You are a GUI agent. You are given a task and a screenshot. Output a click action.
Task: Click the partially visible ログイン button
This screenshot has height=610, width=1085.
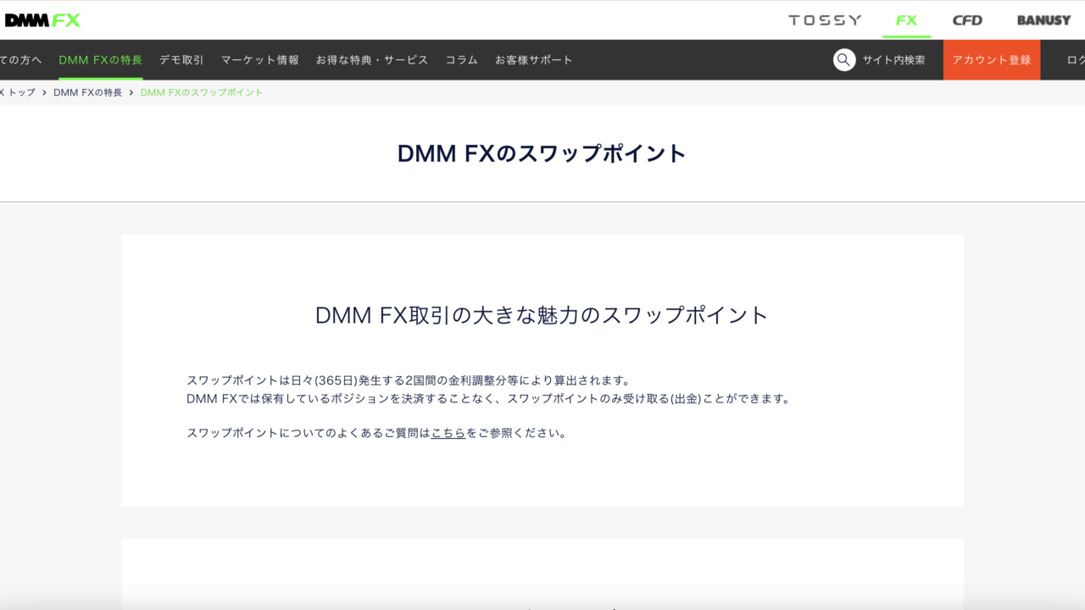(x=1075, y=60)
